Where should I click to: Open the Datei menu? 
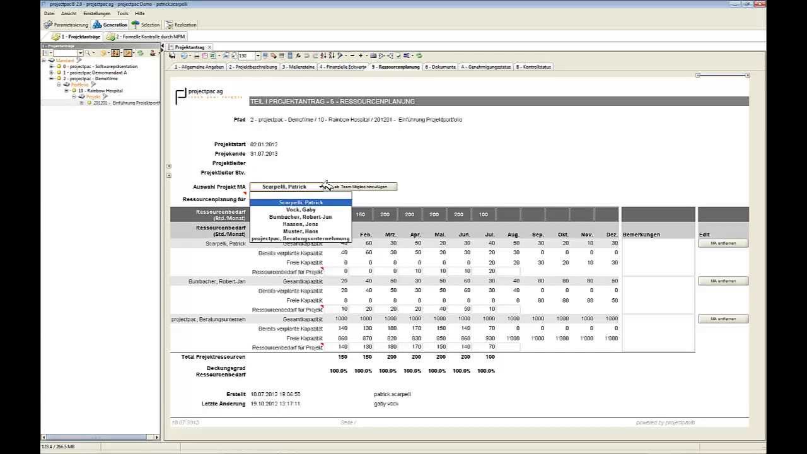[x=49, y=13]
